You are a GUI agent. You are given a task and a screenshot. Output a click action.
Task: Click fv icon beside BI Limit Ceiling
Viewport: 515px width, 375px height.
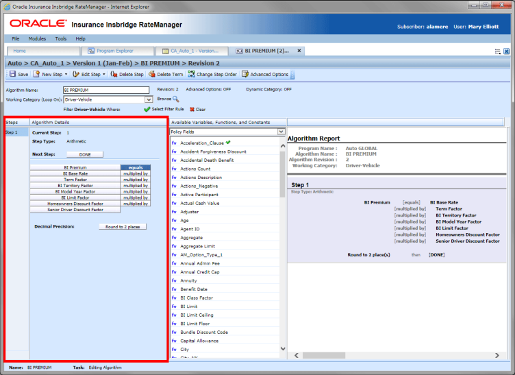pyautogui.click(x=174, y=315)
